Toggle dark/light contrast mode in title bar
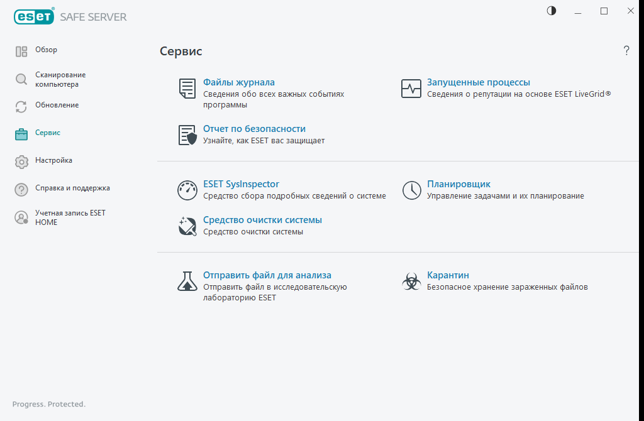Viewport: 644px width, 421px height. (x=552, y=11)
